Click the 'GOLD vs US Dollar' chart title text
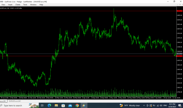 click(x=16, y=8)
